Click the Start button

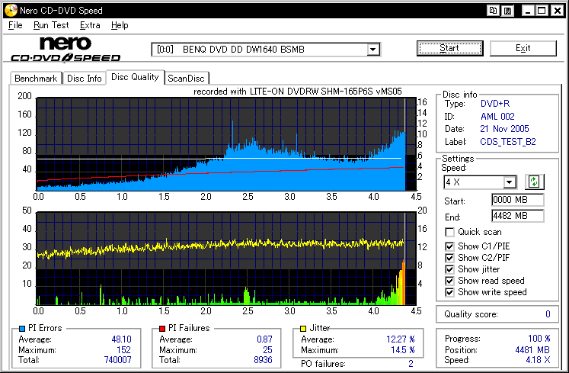click(x=449, y=48)
